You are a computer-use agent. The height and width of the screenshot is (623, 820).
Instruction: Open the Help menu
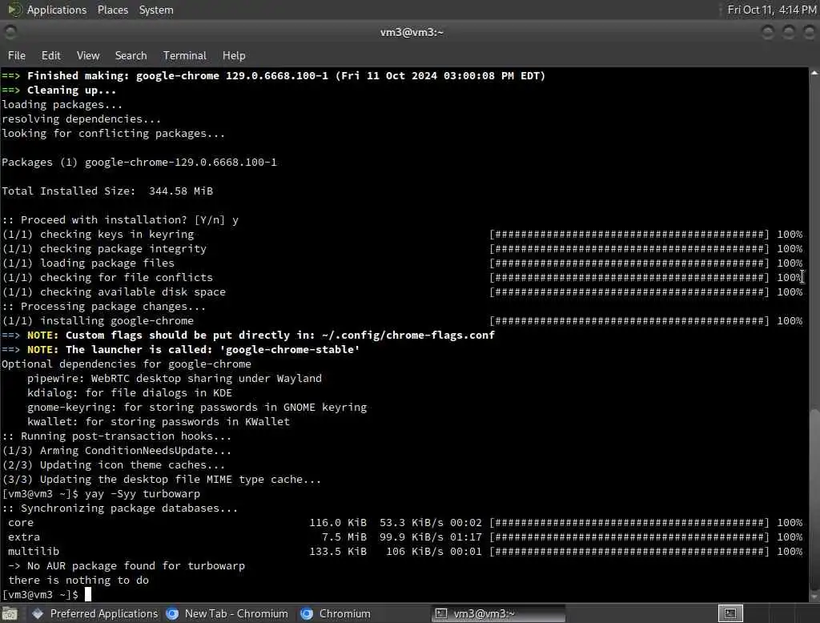(x=234, y=55)
